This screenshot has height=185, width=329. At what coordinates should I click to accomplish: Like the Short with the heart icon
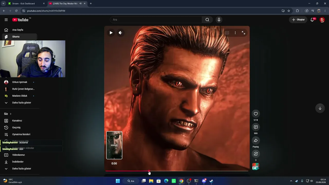256,114
